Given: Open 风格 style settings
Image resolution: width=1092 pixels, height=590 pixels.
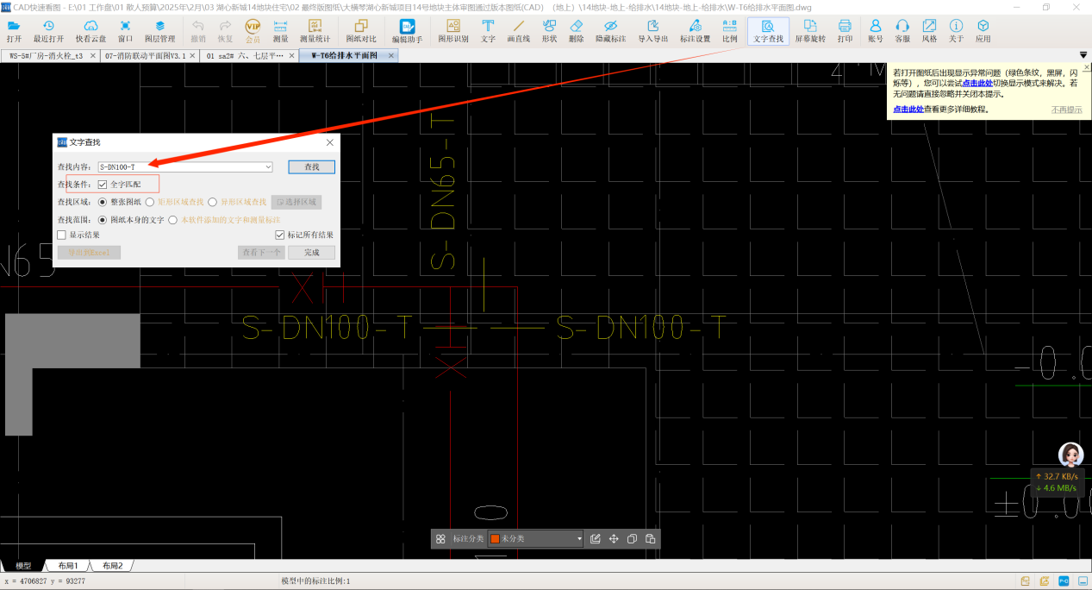Looking at the screenshot, I should point(929,31).
